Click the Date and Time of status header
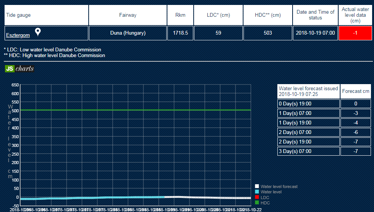The image size is (374, 212). click(315, 15)
